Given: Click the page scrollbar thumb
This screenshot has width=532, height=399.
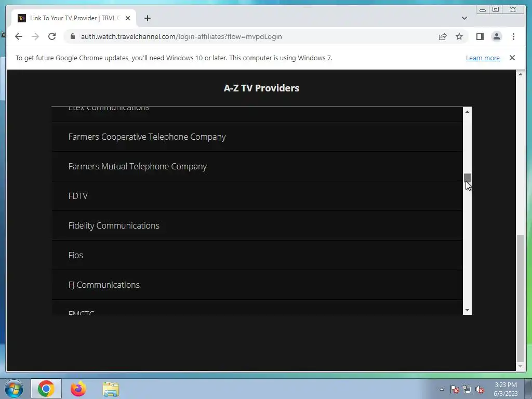Looking at the screenshot, I should (520, 299).
